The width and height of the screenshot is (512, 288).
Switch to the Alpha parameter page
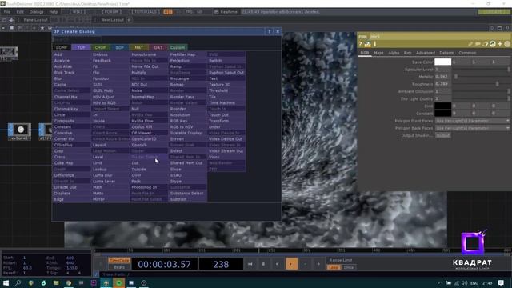click(394, 53)
